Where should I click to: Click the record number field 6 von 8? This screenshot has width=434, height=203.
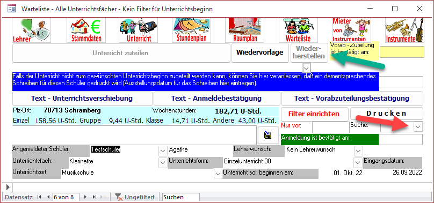66,197
